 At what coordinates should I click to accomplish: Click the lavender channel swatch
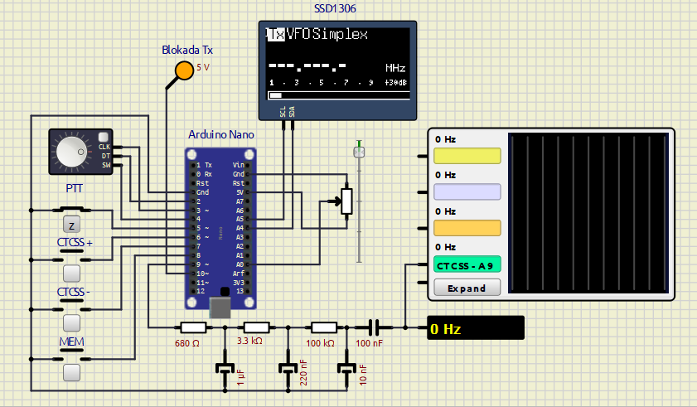point(467,191)
